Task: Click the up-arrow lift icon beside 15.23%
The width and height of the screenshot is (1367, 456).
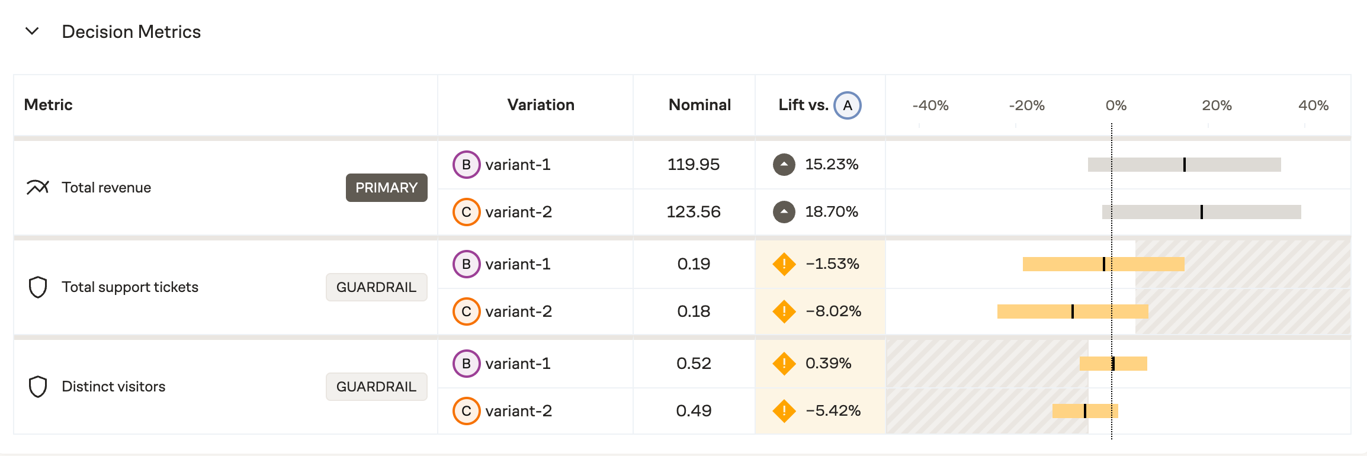Action: pyautogui.click(x=785, y=164)
